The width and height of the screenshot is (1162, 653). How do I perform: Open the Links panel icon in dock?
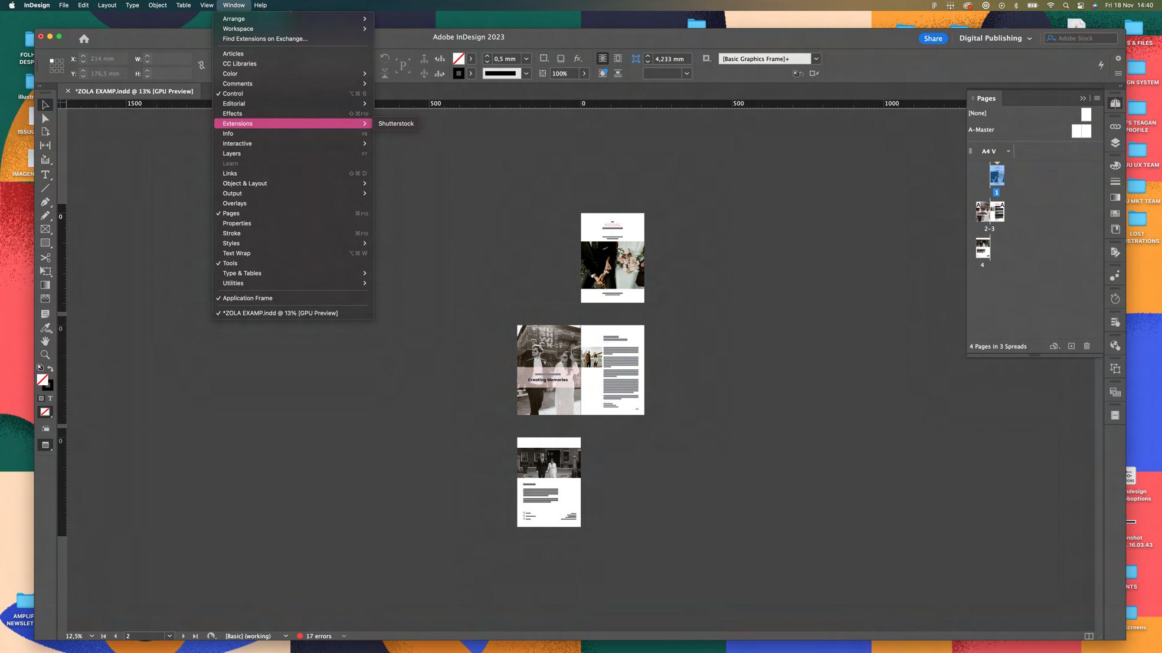pos(1115,127)
